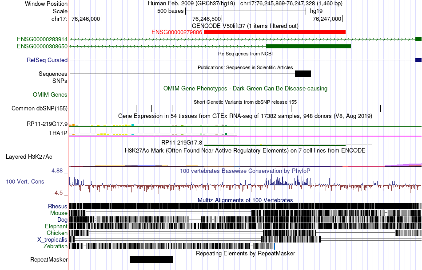Image resolution: width=422 pixels, height=270 pixels.
Task: Select the THA1P GTEx expression label
Action: (58, 133)
